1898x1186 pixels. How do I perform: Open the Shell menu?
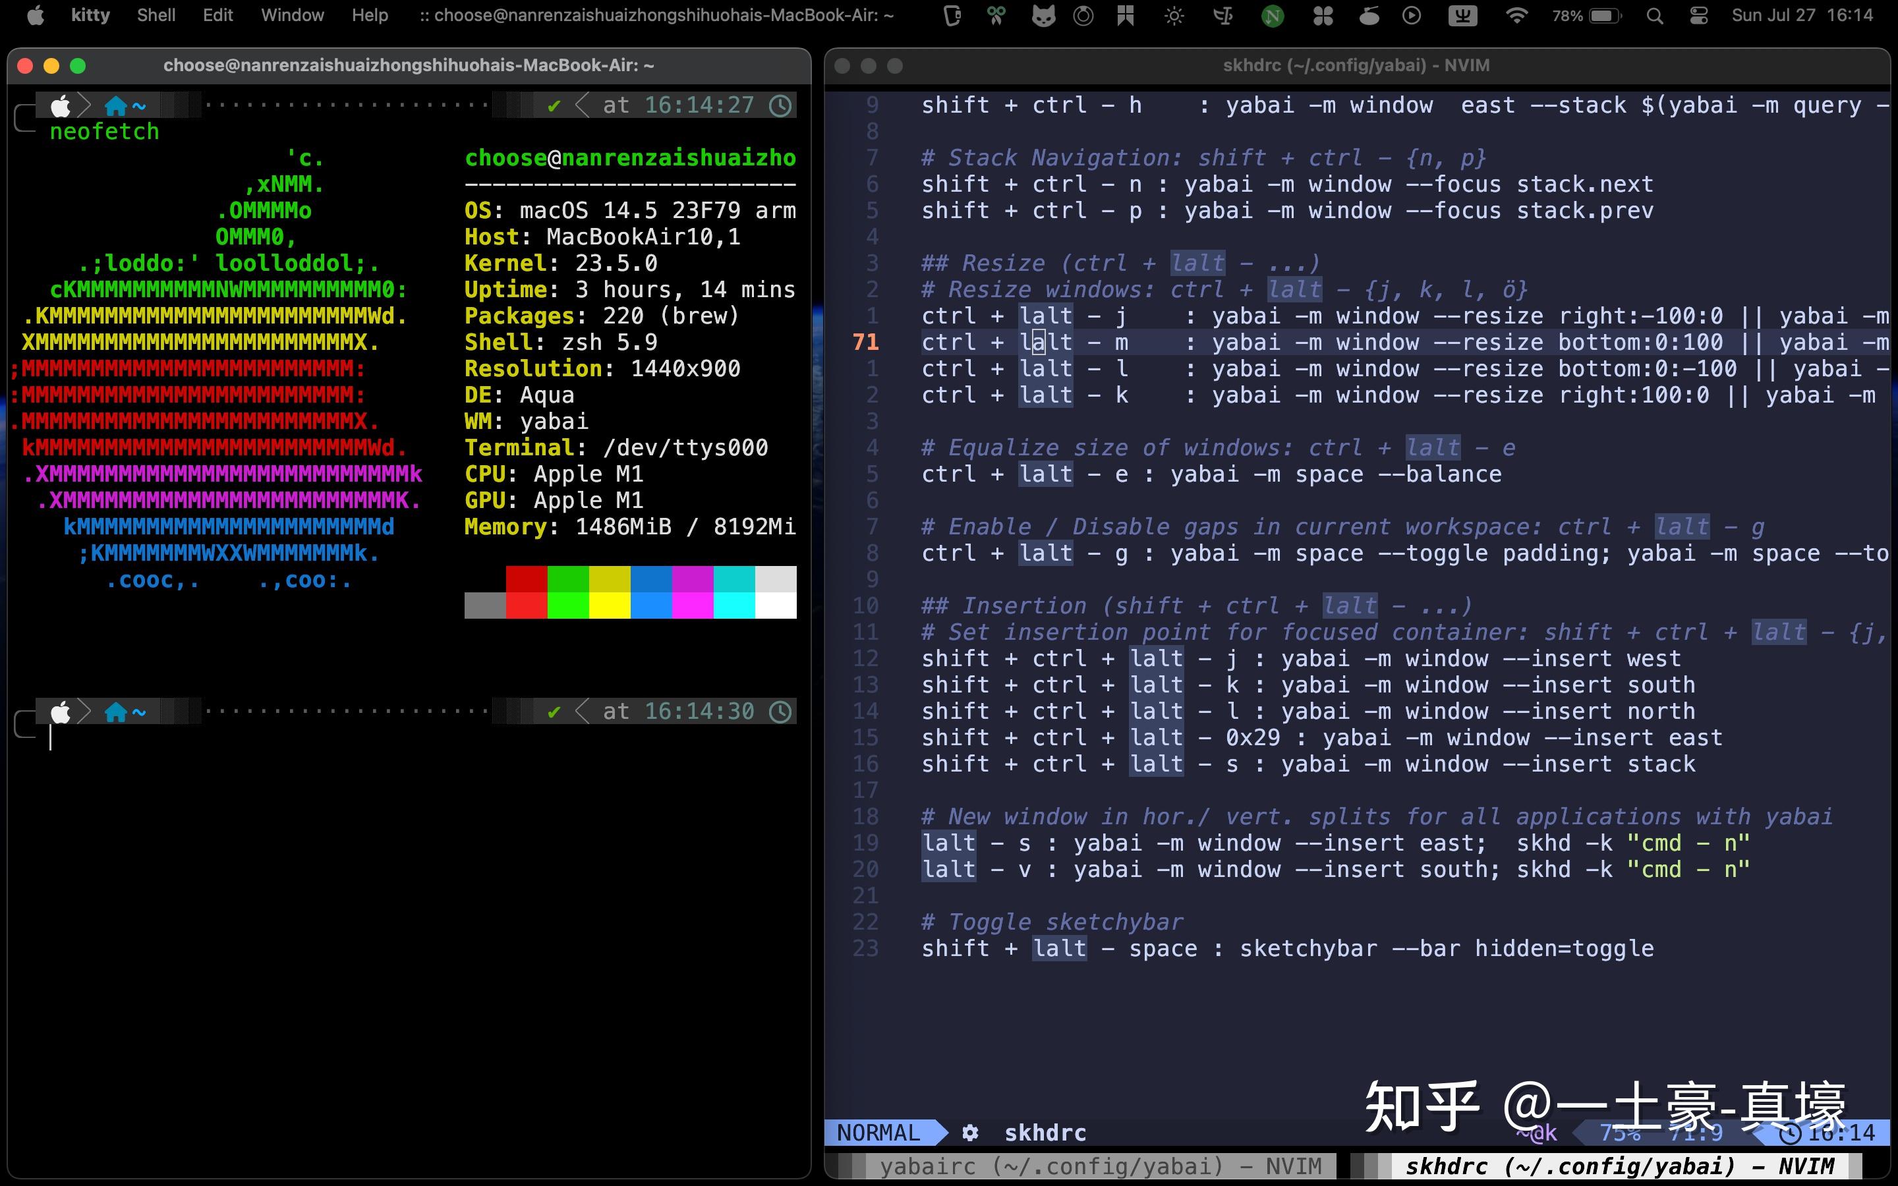click(156, 16)
